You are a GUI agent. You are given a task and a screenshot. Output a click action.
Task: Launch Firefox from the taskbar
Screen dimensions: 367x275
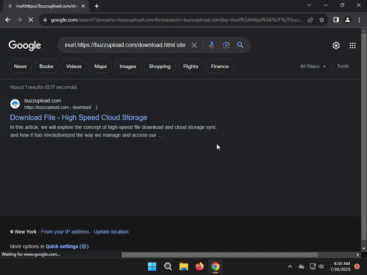tap(199, 266)
